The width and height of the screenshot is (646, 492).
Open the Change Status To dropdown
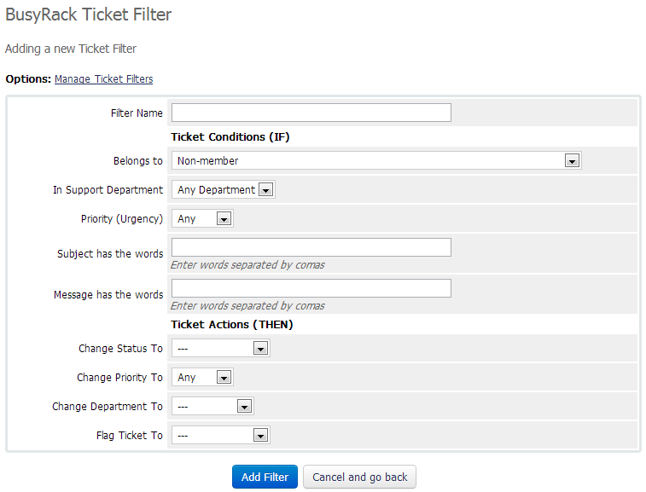pos(220,348)
